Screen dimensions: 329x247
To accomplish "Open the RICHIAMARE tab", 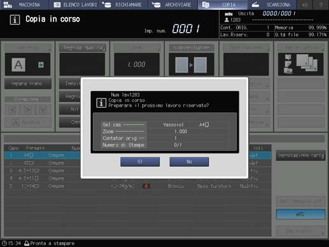I will pos(123,4).
